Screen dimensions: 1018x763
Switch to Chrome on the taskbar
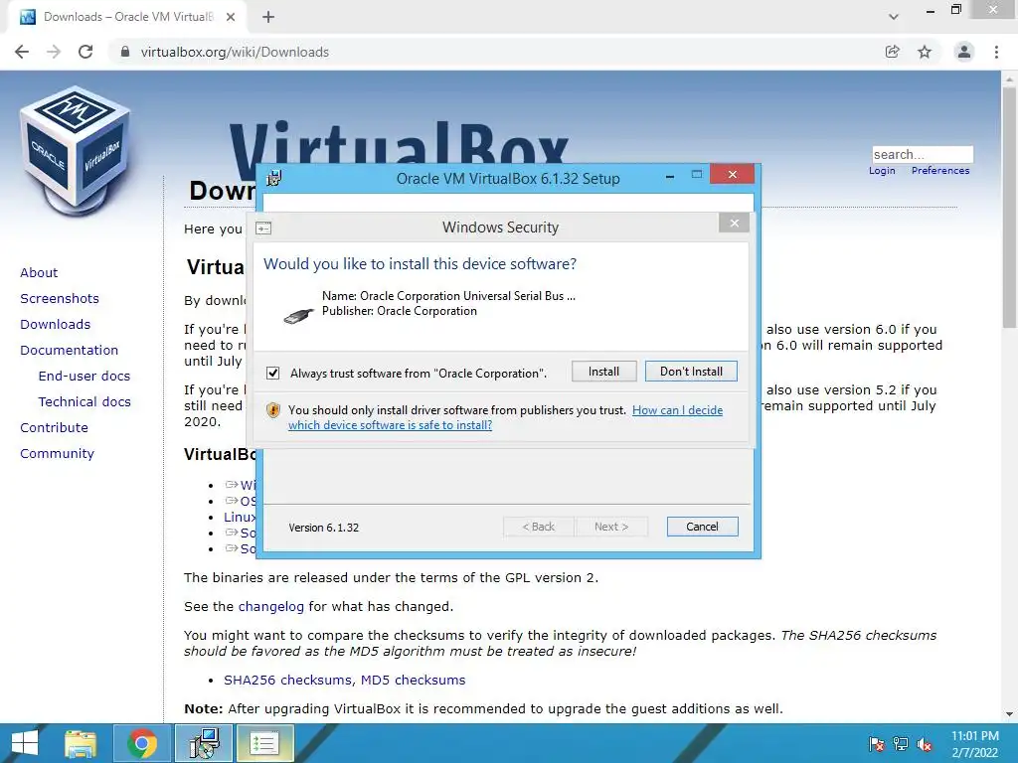(x=142, y=743)
